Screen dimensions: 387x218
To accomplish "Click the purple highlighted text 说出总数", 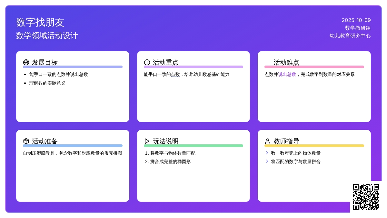I will 287,74.
